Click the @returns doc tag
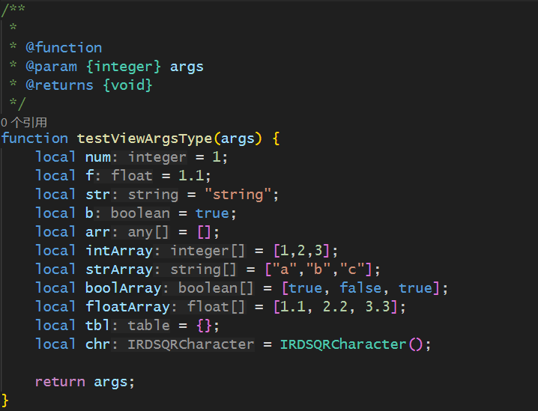Image resolution: width=538 pixels, height=411 pixels. (60, 85)
